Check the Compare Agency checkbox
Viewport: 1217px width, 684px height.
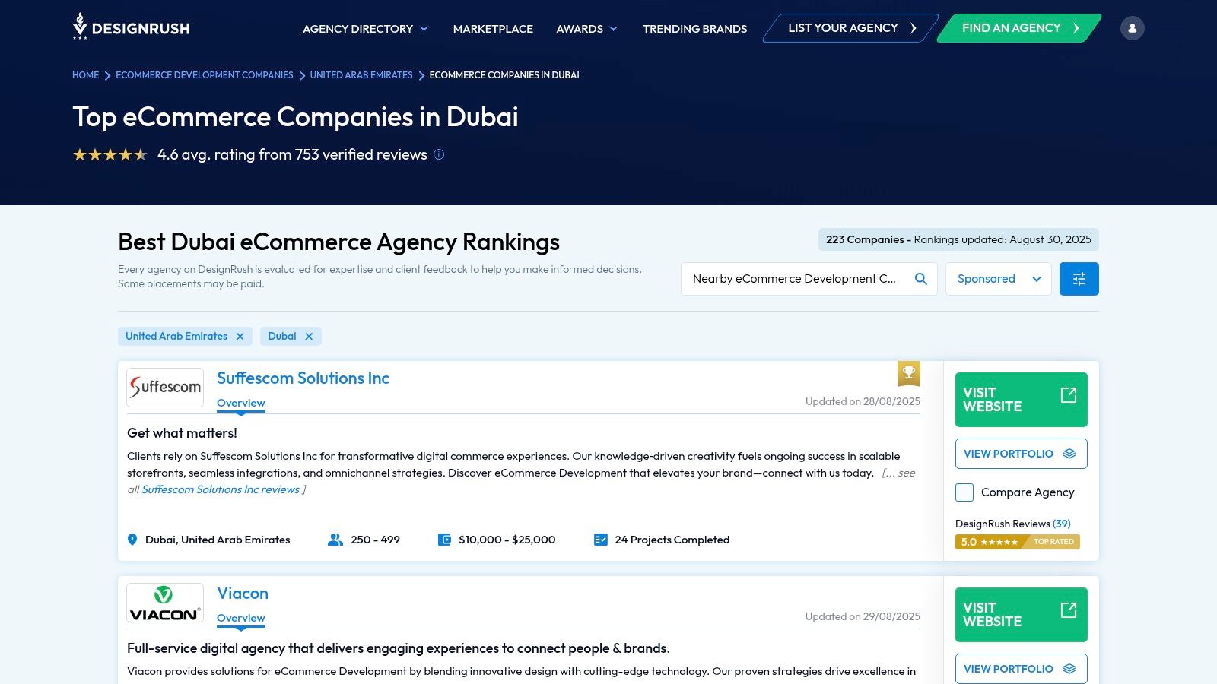[x=964, y=492]
